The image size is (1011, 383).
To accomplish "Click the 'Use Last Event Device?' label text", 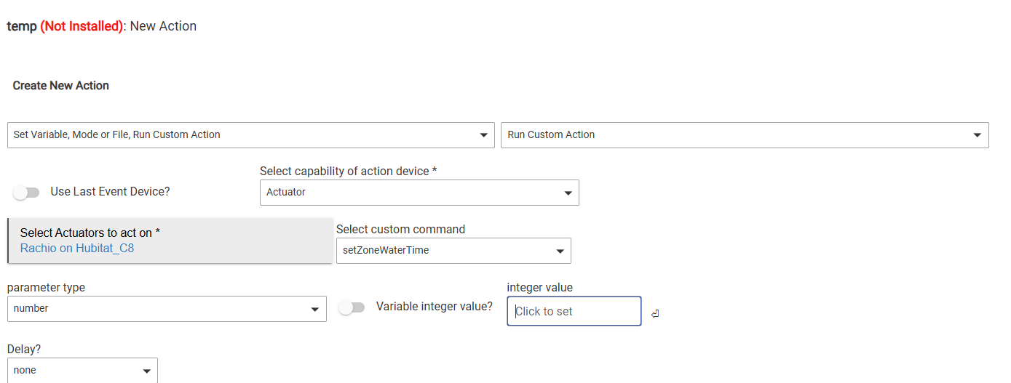I will pyautogui.click(x=109, y=192).
